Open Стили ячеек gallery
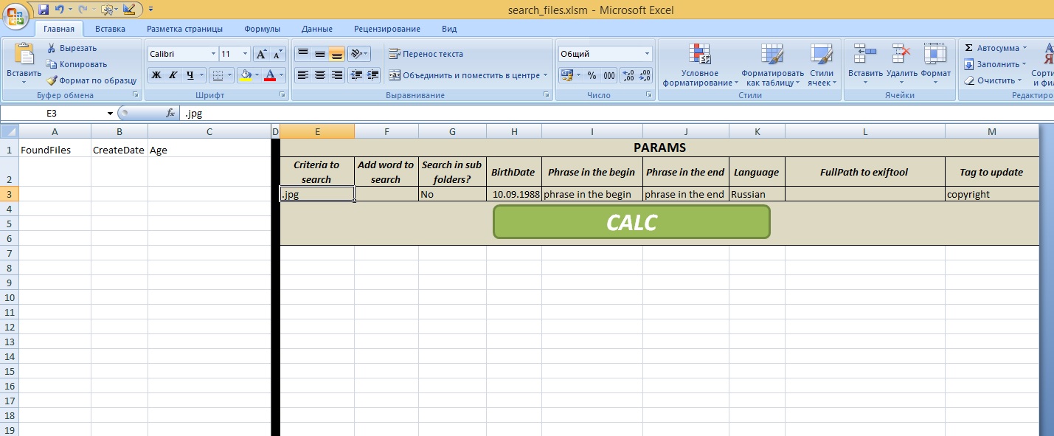This screenshot has width=1054, height=436. click(x=822, y=64)
